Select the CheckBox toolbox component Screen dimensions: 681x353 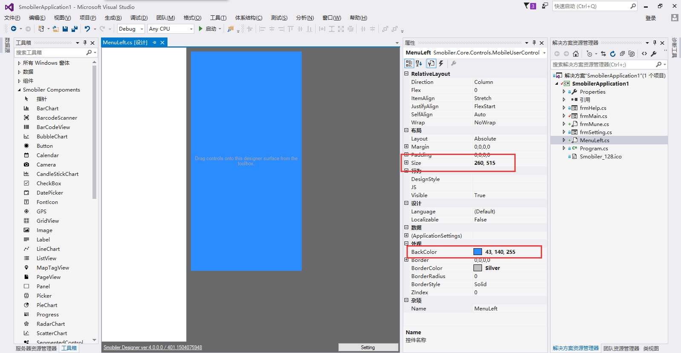pos(49,184)
